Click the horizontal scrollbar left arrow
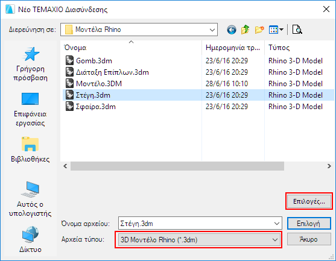Image resolution: width=336 pixels, height=261 pixels. pos(65,166)
